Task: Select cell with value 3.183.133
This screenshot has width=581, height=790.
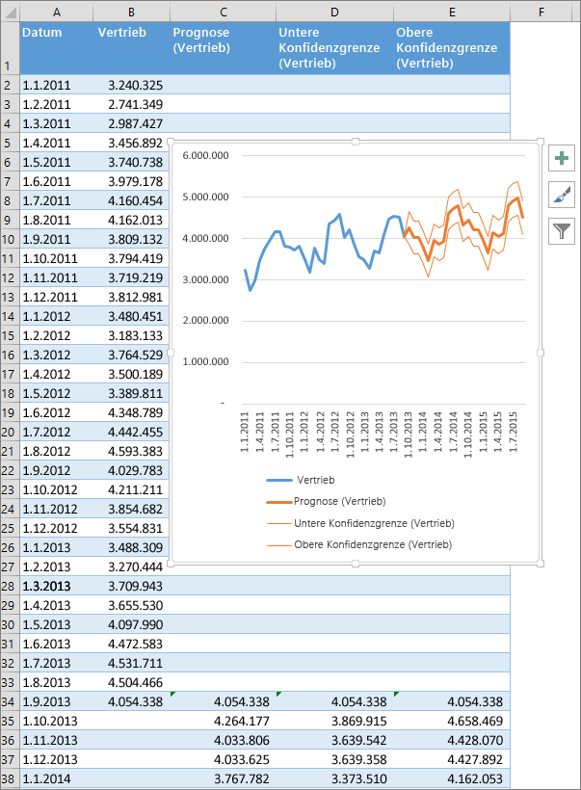Action: [131, 335]
